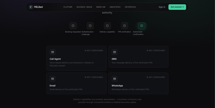This screenshot has width=215, height=108.
Task: Click the 'Voice-based delivery and interaction' description
Action: point(71,64)
